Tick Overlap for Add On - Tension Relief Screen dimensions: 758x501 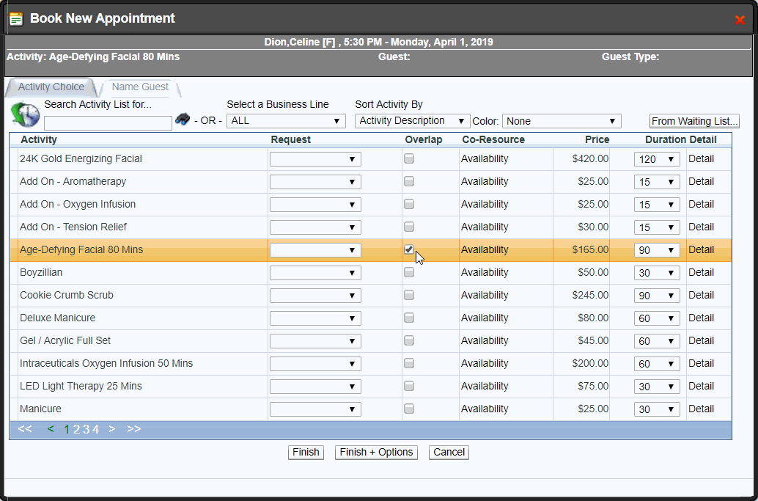coord(409,227)
